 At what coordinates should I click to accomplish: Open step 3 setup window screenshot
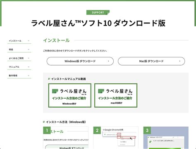tap(166, 138)
